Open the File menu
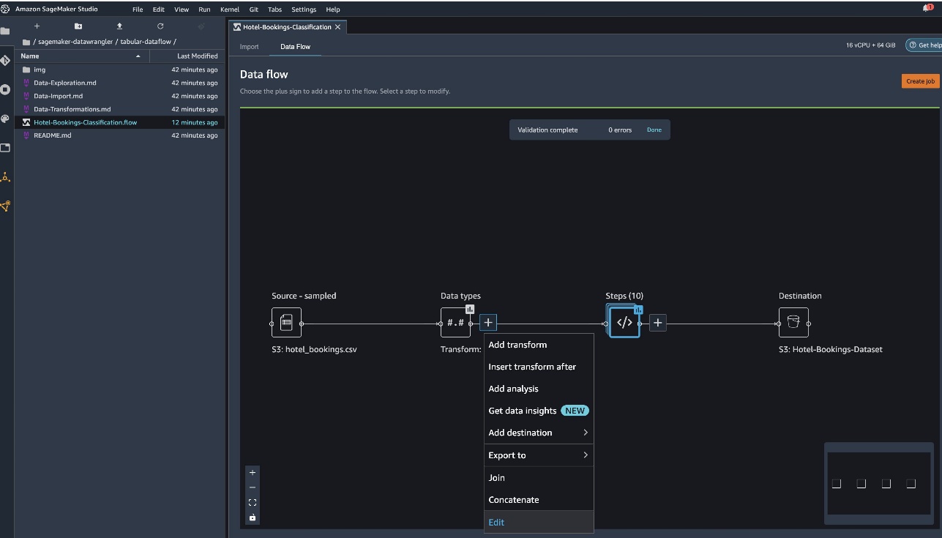This screenshot has height=538, width=942. pyautogui.click(x=138, y=10)
